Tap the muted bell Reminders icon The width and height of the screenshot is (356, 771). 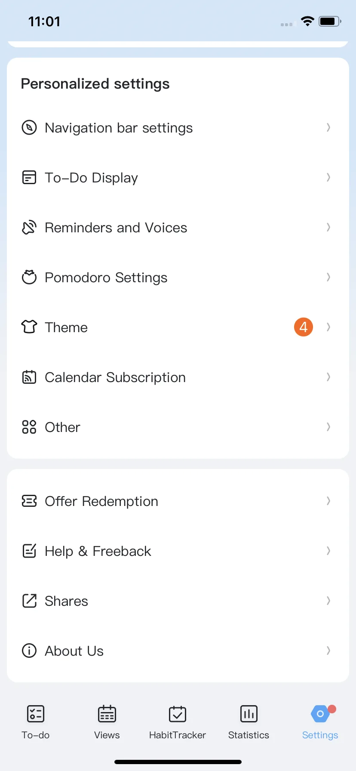tap(29, 227)
